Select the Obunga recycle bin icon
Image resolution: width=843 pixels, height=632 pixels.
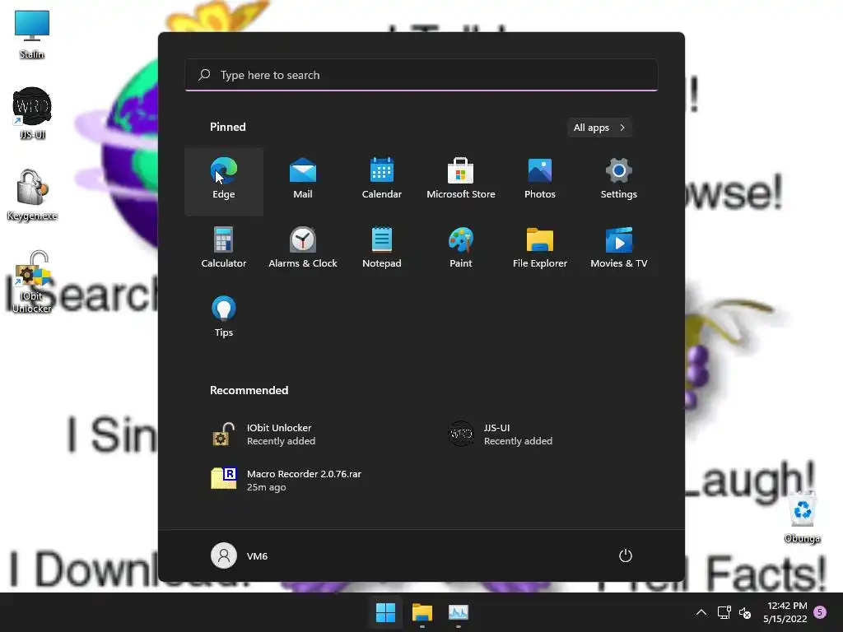click(802, 518)
